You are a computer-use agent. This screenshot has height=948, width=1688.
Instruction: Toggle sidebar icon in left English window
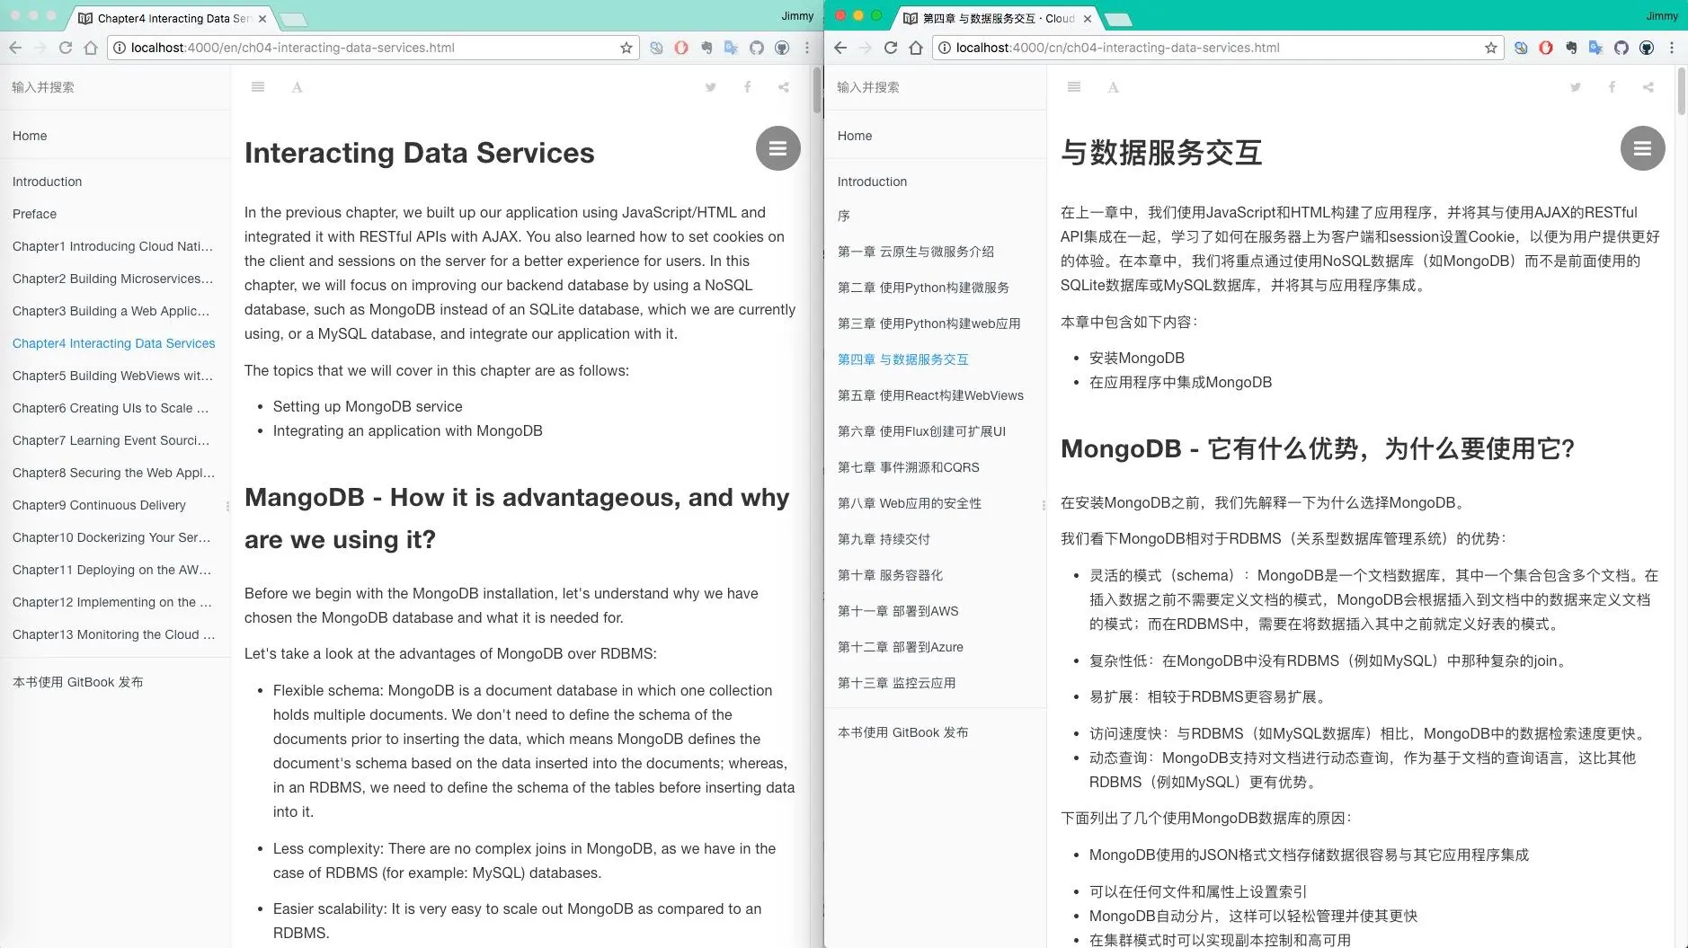(258, 87)
